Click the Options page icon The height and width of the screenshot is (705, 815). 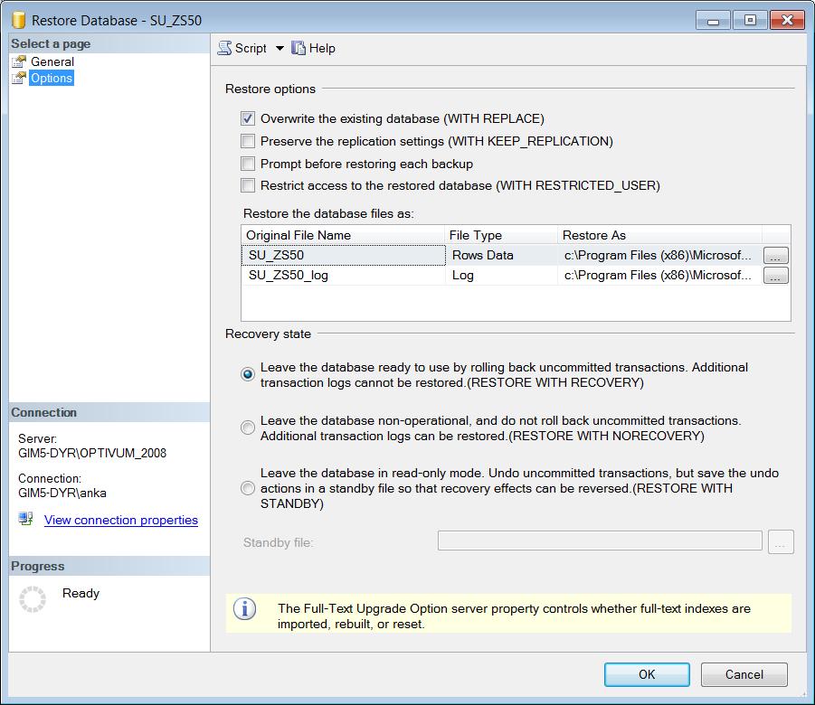(19, 78)
